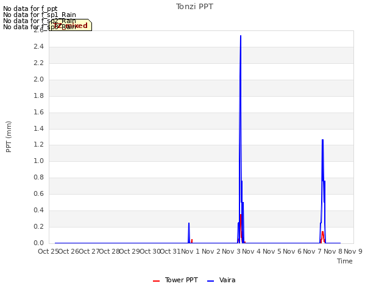Click the Oct 25 x-axis tick label

click(x=48, y=251)
